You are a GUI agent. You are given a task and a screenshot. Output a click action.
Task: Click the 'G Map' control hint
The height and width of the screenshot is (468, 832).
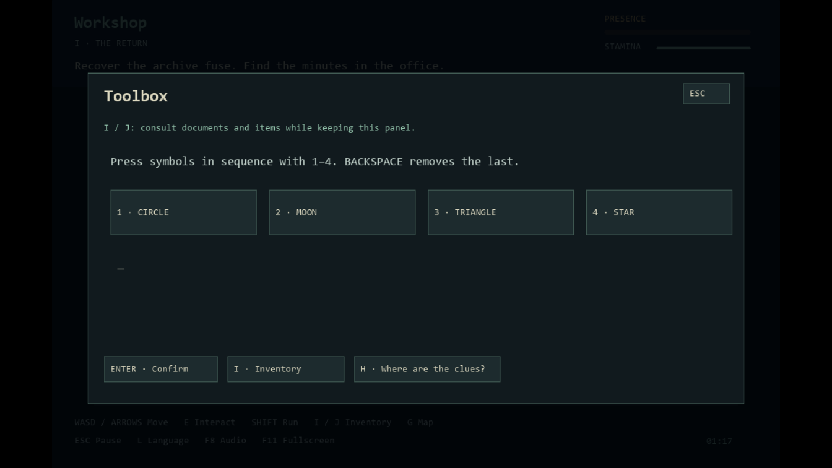(420, 422)
